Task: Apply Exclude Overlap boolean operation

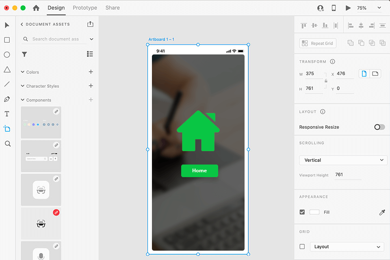Action: [383, 43]
